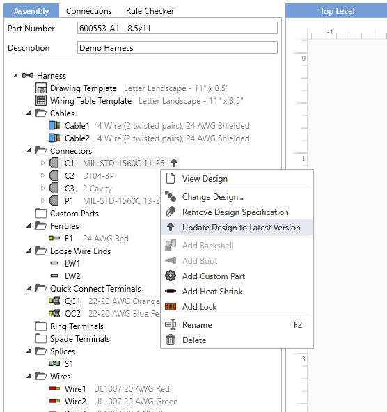387x412 pixels.
Task: Click the LW2 loose wire end icon
Action: [x=54, y=276]
